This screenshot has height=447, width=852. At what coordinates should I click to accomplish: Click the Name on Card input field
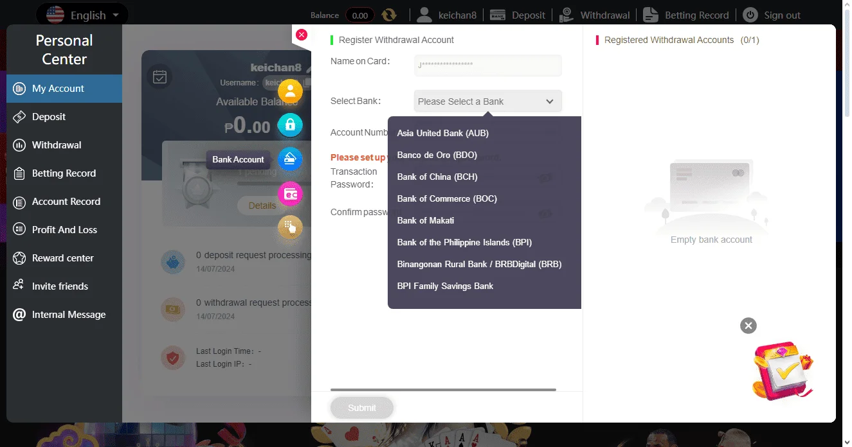click(488, 65)
